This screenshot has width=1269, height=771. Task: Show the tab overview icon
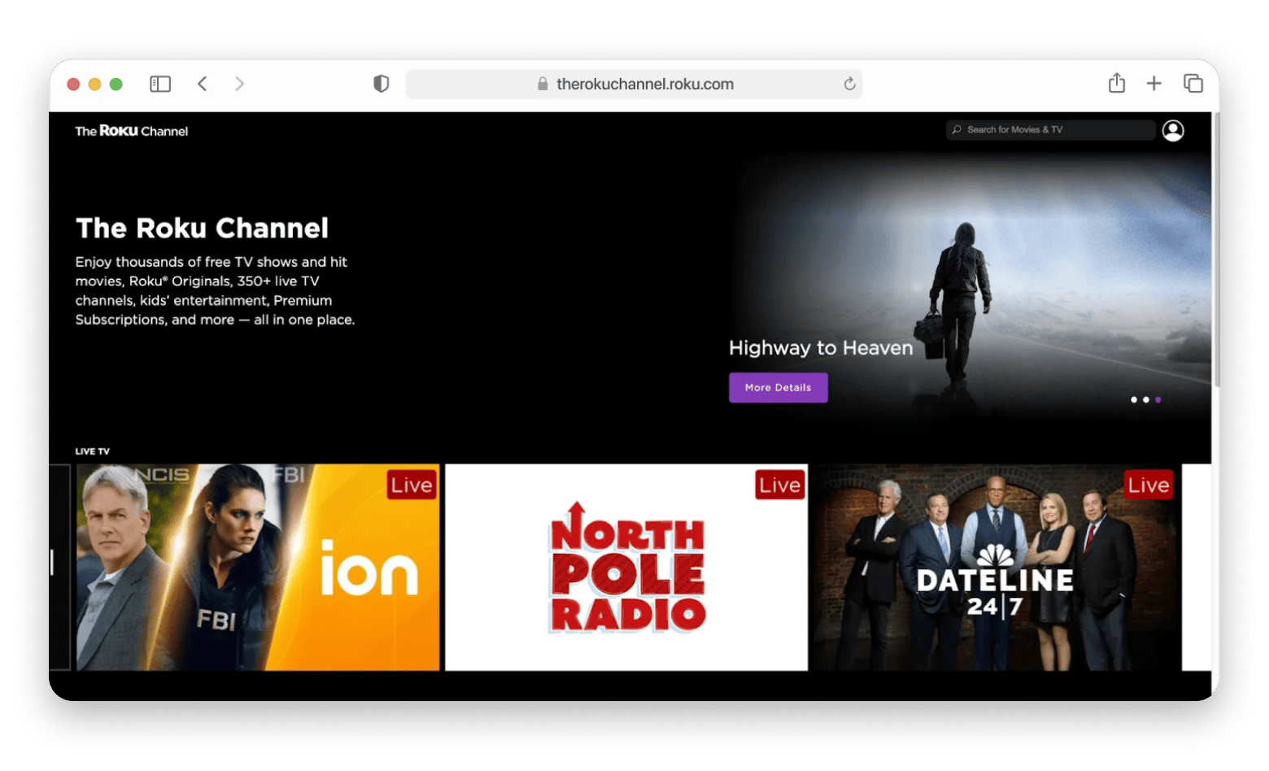click(x=1193, y=83)
